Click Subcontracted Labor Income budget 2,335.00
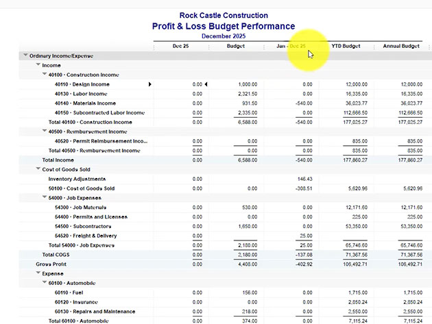The width and height of the screenshot is (432, 324). [x=248, y=113]
